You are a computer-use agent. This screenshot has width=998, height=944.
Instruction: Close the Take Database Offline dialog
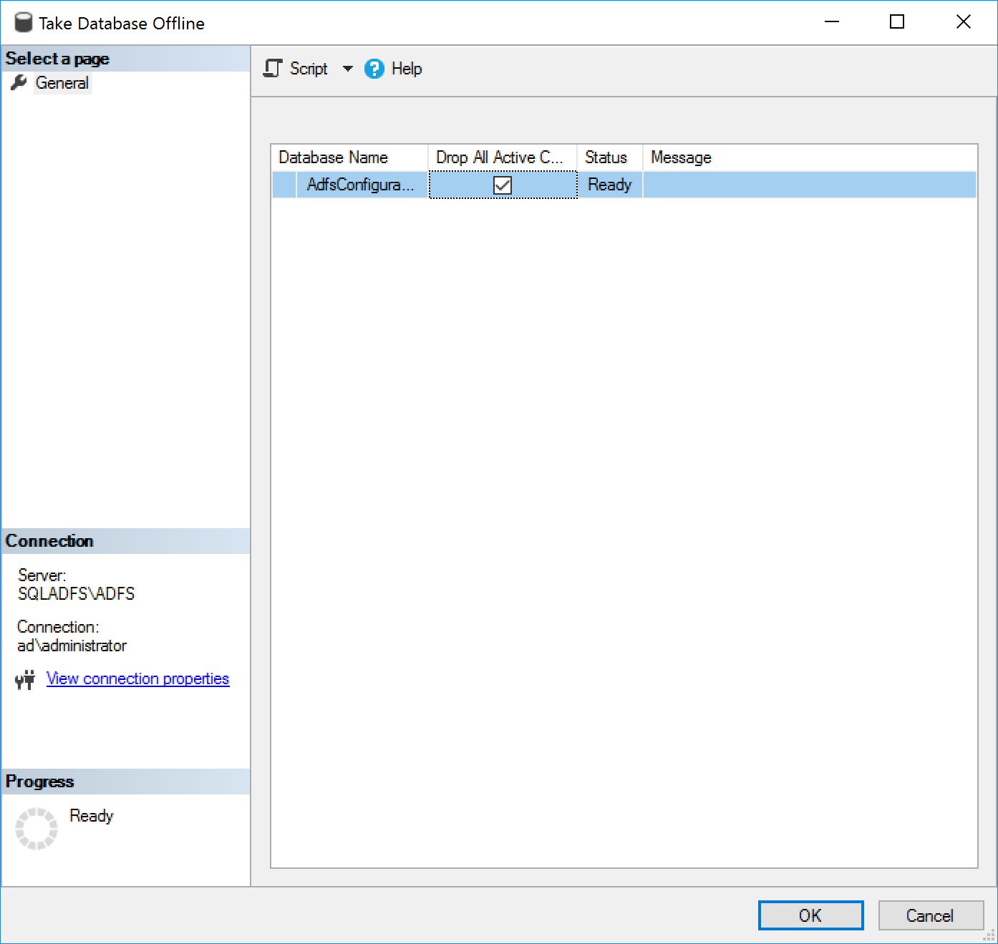(964, 22)
